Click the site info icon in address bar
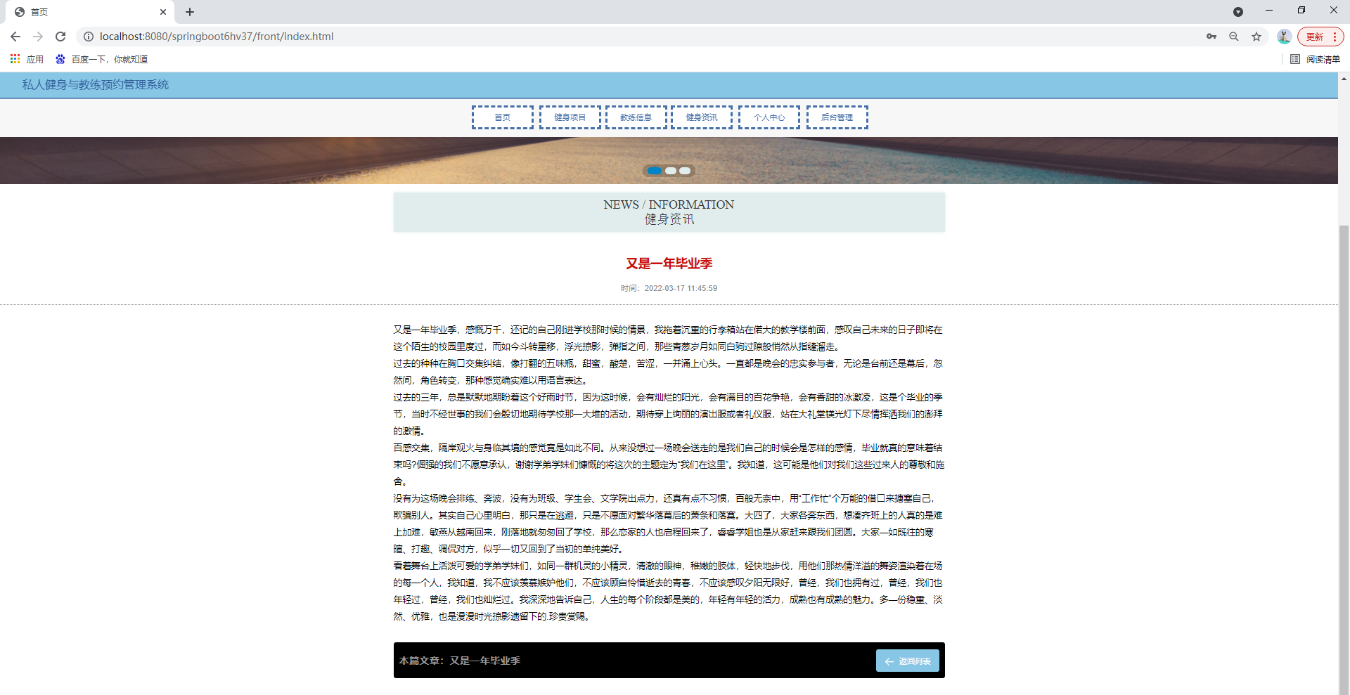This screenshot has height=695, width=1350. click(x=89, y=37)
